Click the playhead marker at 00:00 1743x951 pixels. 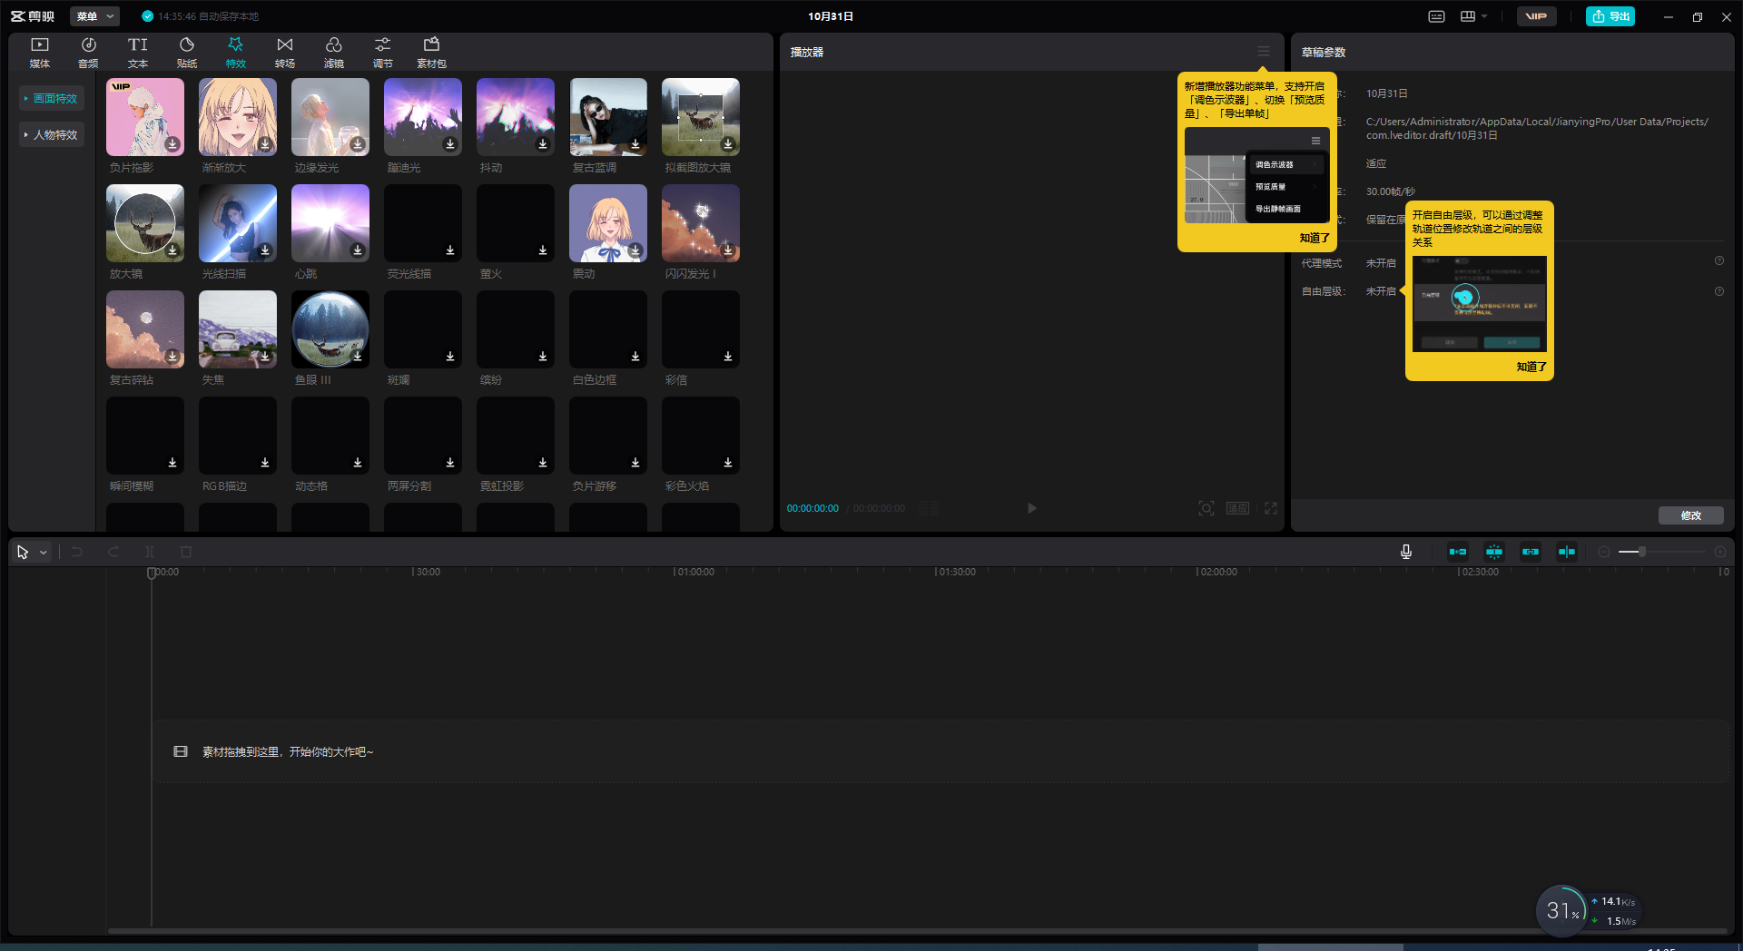[152, 573]
